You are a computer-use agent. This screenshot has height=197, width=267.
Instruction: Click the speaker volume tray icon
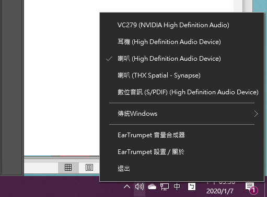point(140,187)
